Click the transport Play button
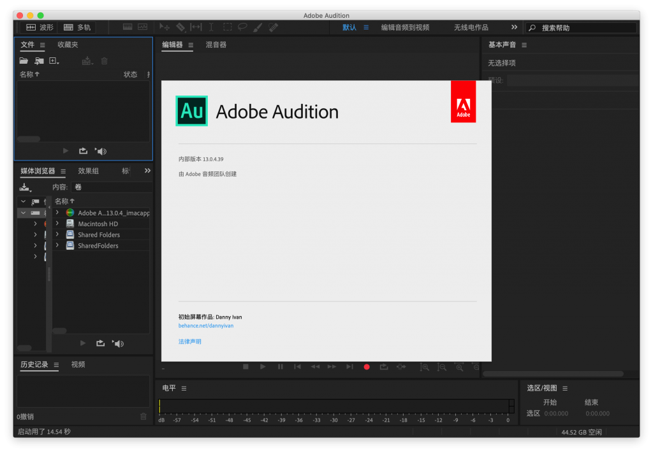653x453 pixels. click(263, 367)
